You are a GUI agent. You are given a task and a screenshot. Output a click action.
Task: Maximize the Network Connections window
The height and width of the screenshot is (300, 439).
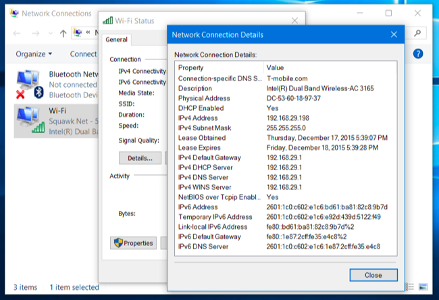pyautogui.click(x=388, y=13)
